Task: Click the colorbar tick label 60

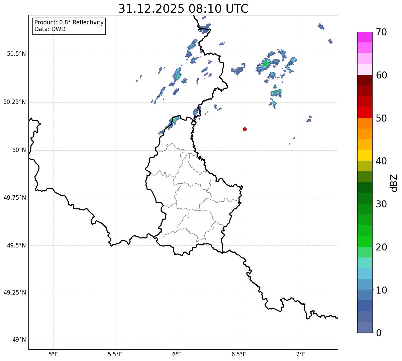Action: [381, 75]
